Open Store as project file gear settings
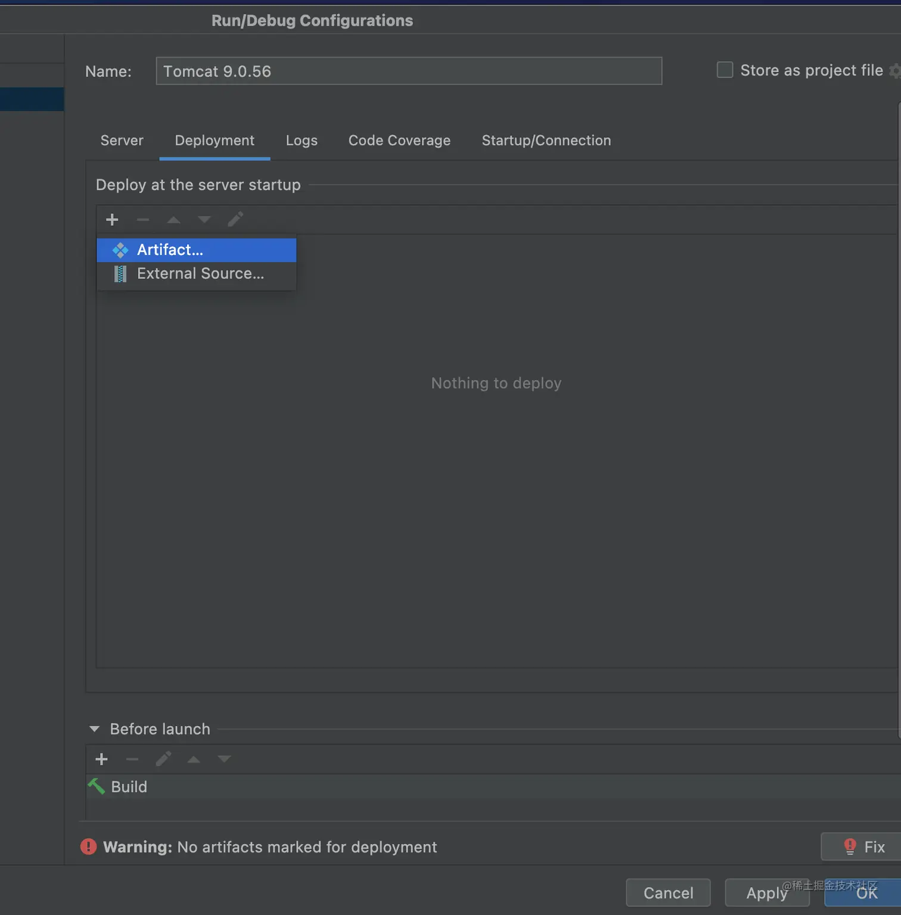 [x=895, y=70]
